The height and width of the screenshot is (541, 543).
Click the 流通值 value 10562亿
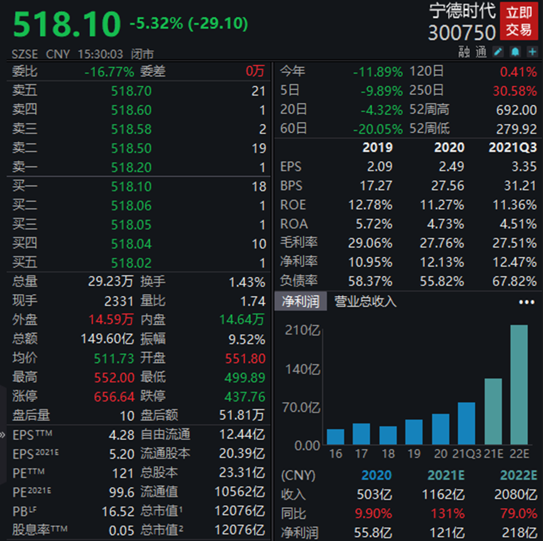pyautogui.click(x=239, y=492)
